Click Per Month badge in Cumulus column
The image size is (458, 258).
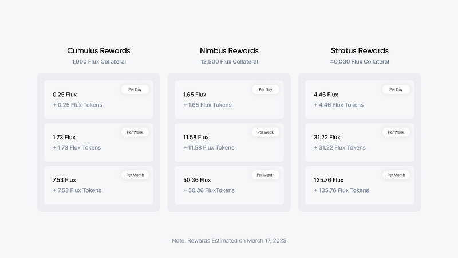click(x=135, y=175)
